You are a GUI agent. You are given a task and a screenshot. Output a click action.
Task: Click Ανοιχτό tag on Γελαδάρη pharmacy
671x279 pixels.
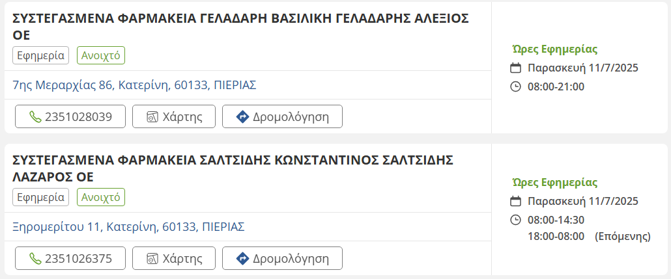pos(100,55)
